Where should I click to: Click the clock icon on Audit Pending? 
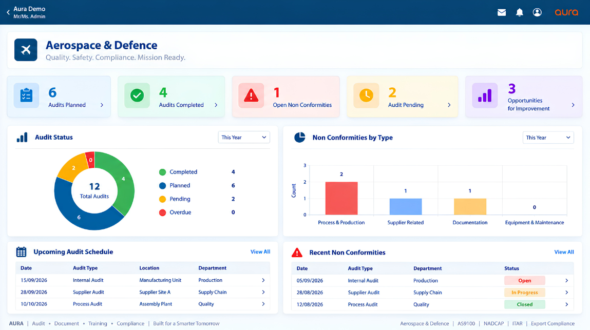(366, 95)
